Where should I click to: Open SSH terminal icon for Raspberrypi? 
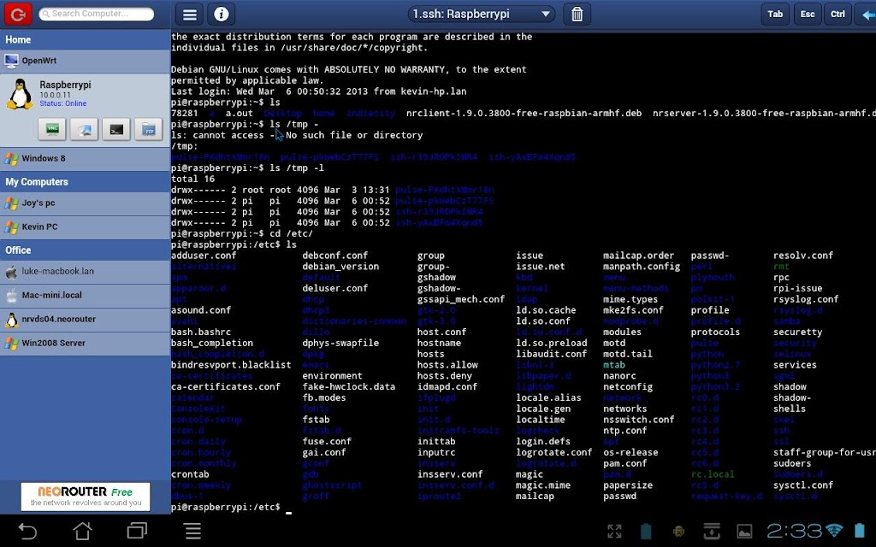(x=116, y=129)
